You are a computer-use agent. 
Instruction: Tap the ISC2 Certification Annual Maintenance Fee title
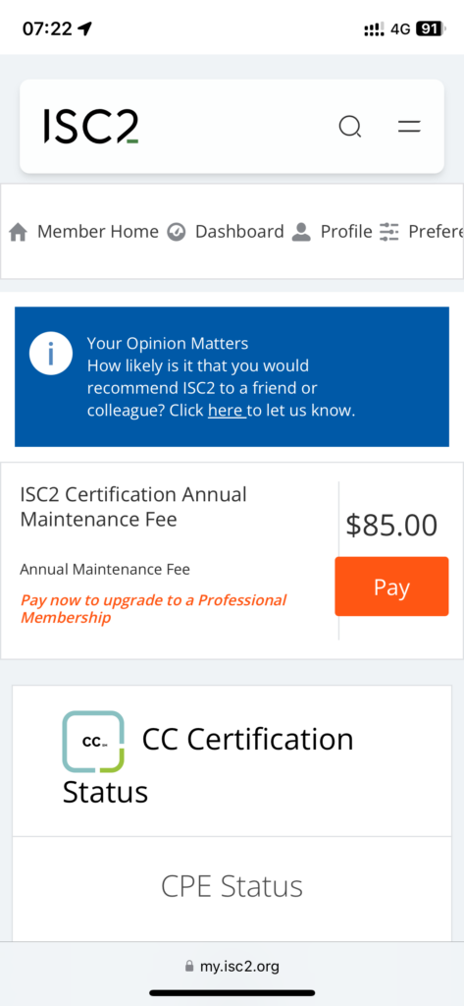tap(133, 507)
